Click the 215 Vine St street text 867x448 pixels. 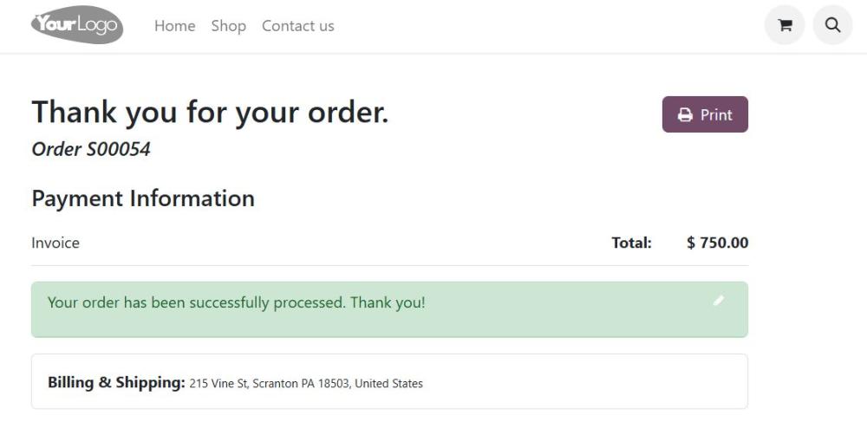[218, 383]
